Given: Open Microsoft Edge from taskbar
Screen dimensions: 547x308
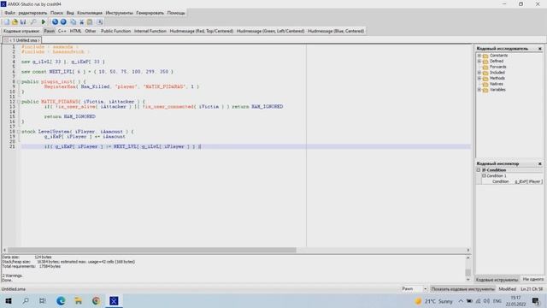Looking at the screenshot, I should click(x=61, y=300).
